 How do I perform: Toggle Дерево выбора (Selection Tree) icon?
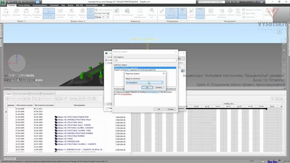[x=91, y=13]
